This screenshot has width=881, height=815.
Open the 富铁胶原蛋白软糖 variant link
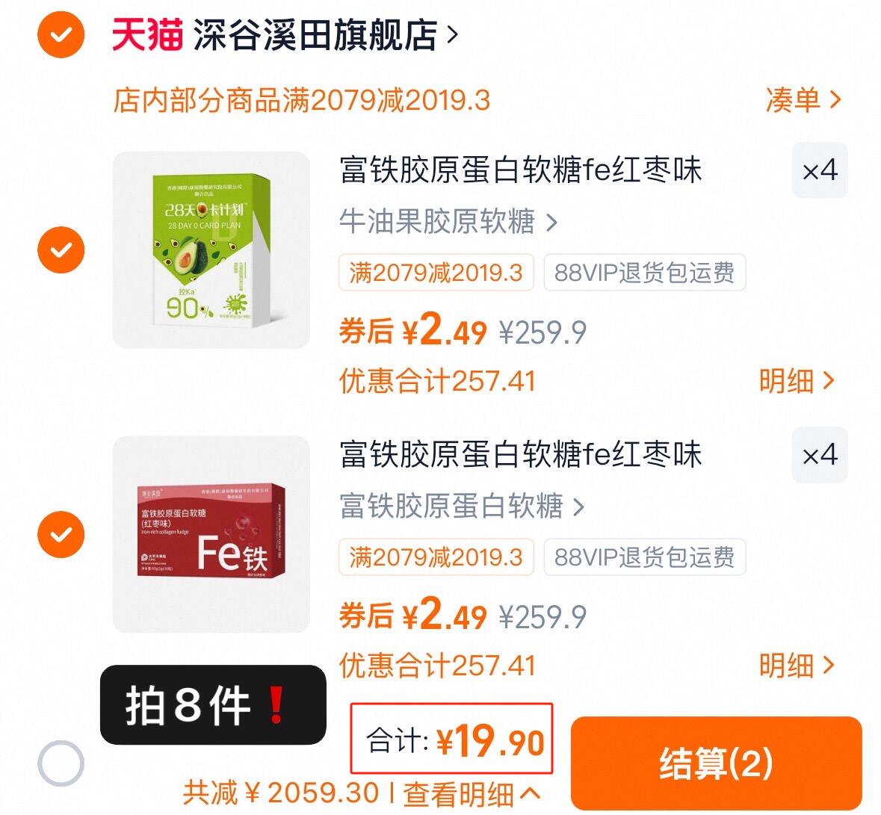[457, 507]
